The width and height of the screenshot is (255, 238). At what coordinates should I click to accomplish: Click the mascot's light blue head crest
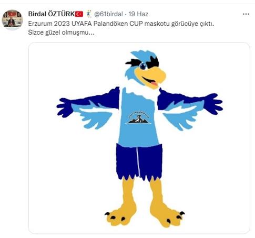click(143, 55)
